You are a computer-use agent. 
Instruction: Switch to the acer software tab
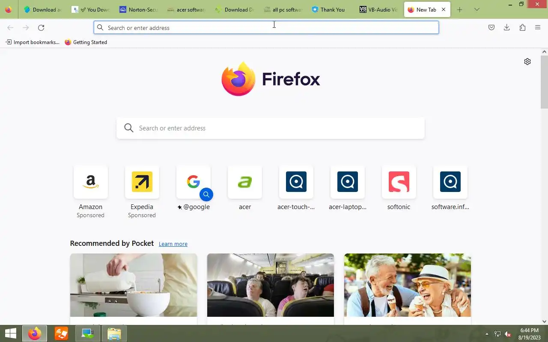click(186, 9)
